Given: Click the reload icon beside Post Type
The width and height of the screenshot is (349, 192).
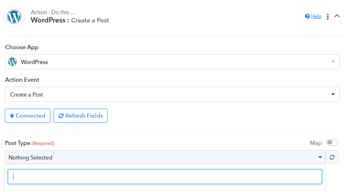Looking at the screenshot, I should (332, 157).
